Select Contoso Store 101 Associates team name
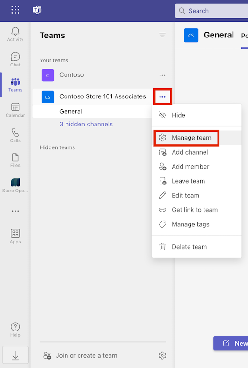Viewport: 248px width, 368px height. [102, 96]
